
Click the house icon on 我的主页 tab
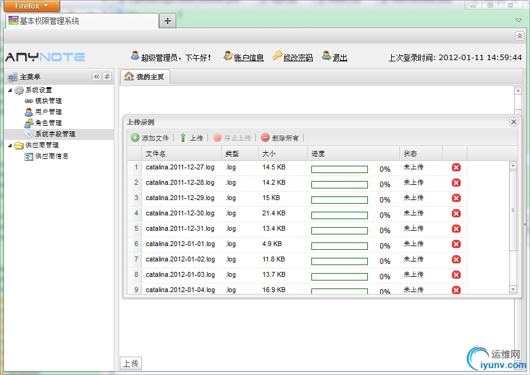pos(129,76)
